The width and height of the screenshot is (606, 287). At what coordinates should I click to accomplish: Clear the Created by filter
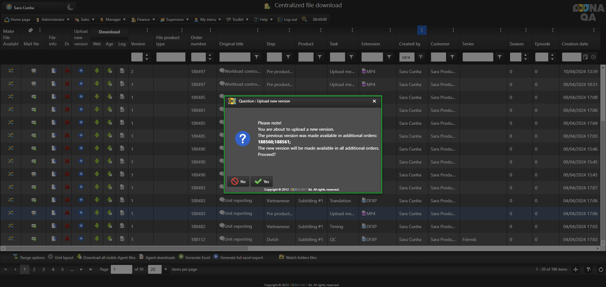[x=421, y=57]
